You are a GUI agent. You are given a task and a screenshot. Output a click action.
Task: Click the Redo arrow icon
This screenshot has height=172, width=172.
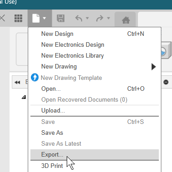tap(100, 18)
